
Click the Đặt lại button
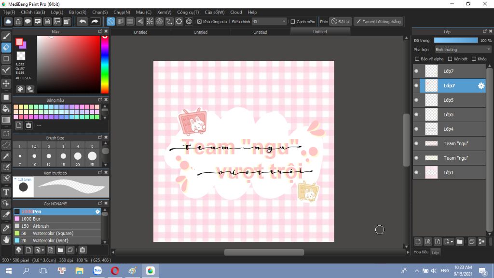[x=340, y=21]
